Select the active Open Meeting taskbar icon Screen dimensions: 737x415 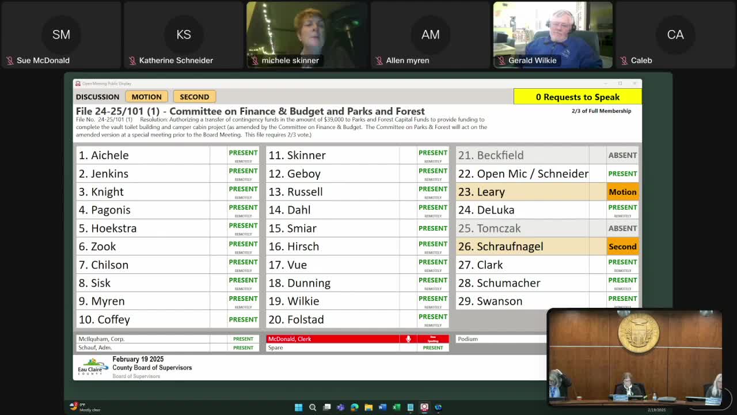pos(424,407)
